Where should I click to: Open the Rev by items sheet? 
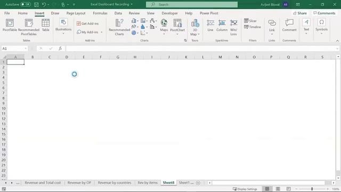coord(148,182)
